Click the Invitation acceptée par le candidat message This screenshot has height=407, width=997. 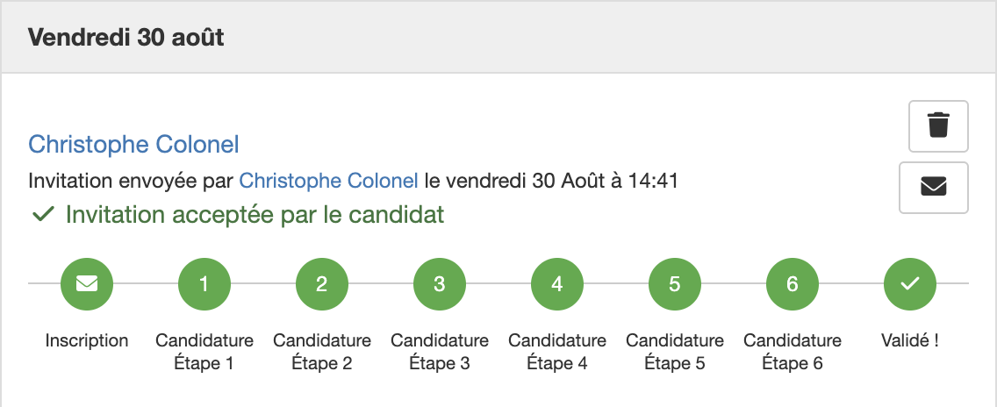[255, 215]
